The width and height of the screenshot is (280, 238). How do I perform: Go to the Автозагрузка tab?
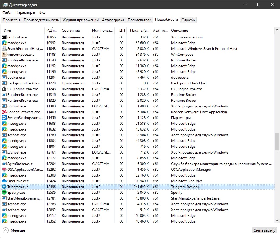(113, 20)
